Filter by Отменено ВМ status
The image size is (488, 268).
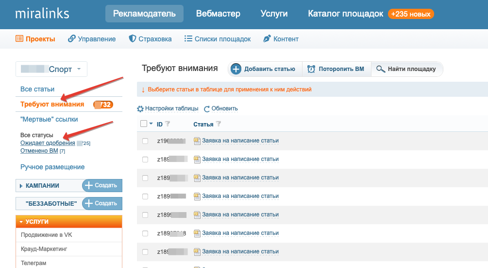[x=39, y=151]
